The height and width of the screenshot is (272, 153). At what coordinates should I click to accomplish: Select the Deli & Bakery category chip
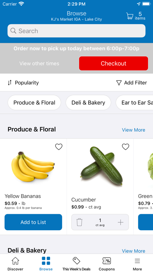(88, 102)
